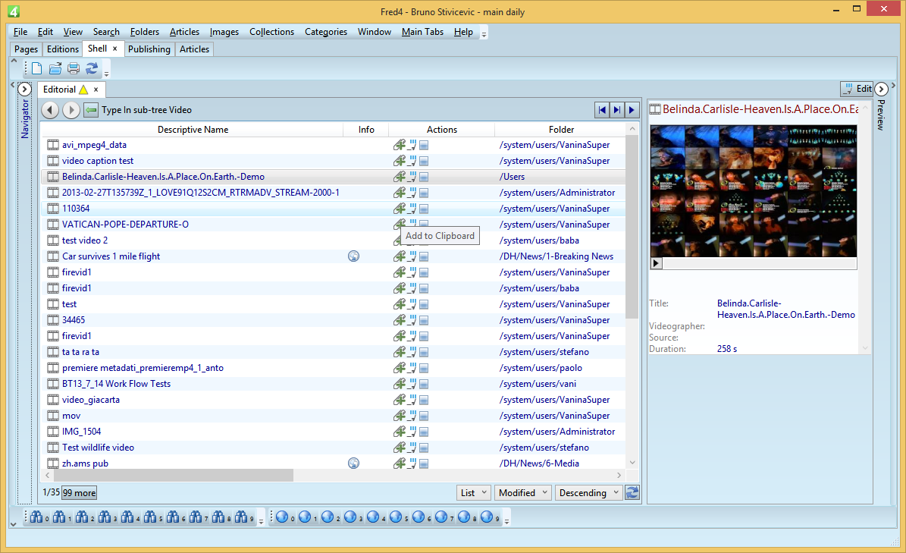Add avi_mpeg4_data to clipboard via paperclip icon

(x=400, y=145)
